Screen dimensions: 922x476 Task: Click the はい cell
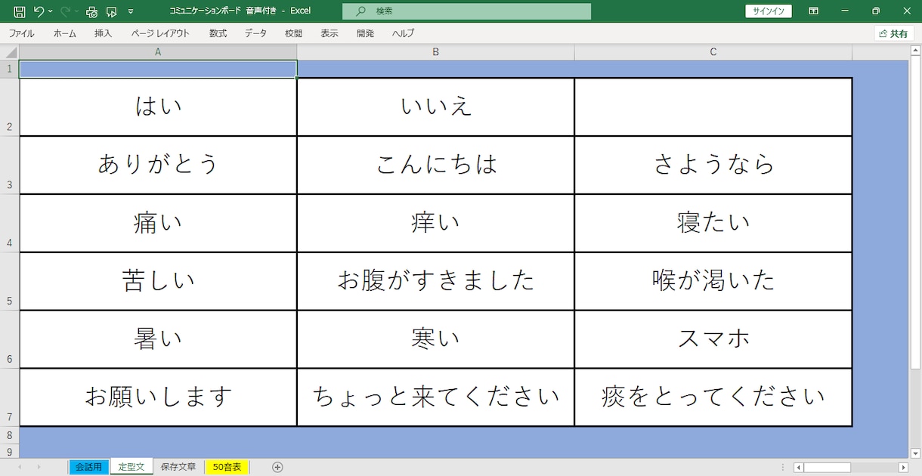(158, 107)
